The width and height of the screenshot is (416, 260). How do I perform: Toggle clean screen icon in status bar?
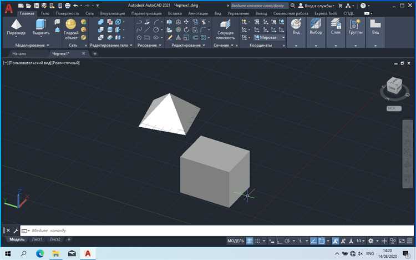[402, 241]
